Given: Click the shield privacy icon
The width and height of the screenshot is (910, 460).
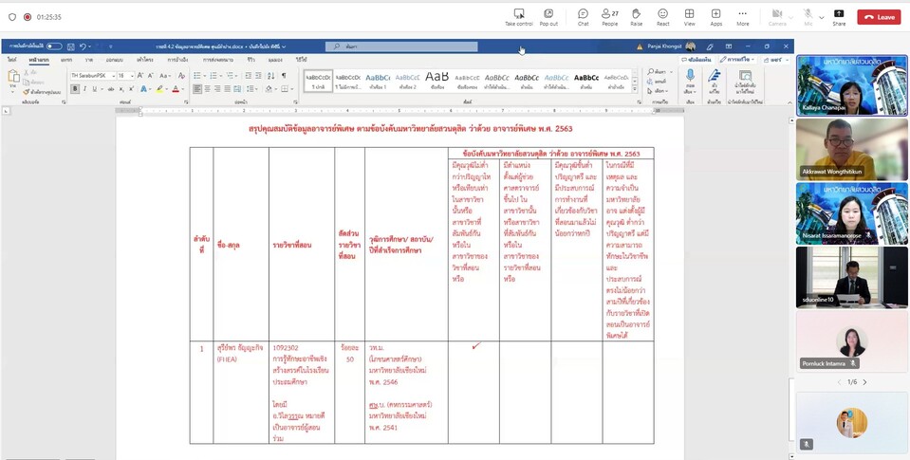Looking at the screenshot, I should tap(12, 17).
